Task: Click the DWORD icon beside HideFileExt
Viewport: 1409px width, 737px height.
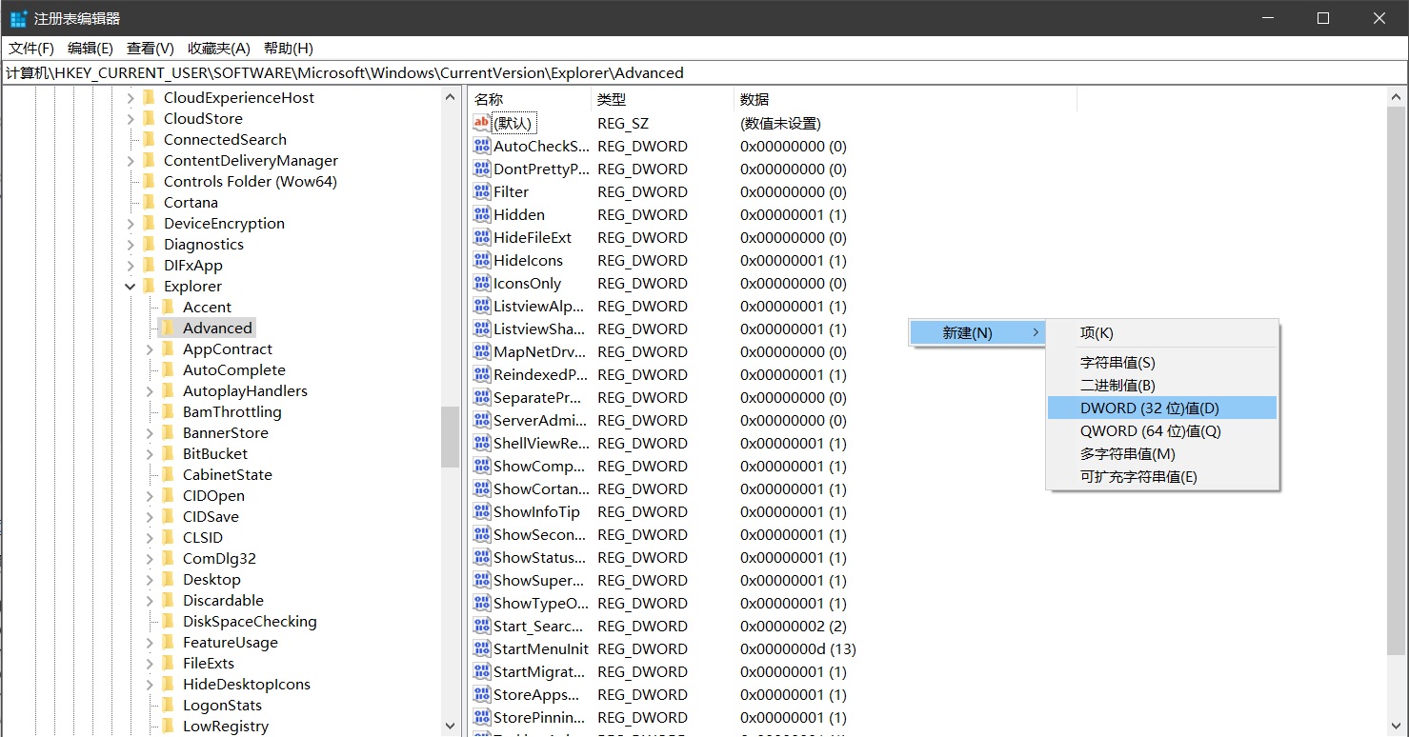Action: [x=481, y=237]
